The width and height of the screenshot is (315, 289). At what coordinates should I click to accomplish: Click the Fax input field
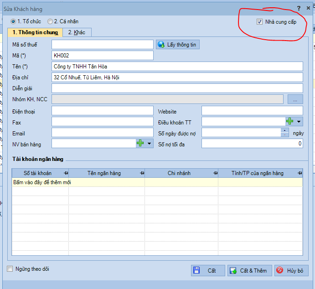click(103, 122)
